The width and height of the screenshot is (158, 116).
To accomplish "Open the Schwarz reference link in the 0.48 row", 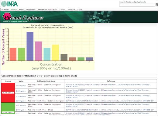I will 108,86.
